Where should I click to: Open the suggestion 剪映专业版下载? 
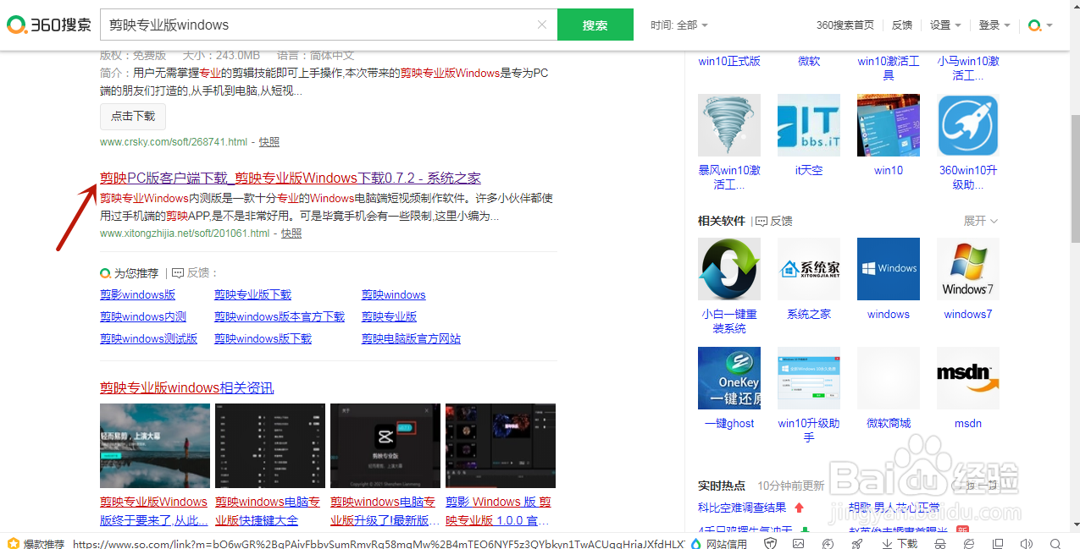(x=252, y=294)
